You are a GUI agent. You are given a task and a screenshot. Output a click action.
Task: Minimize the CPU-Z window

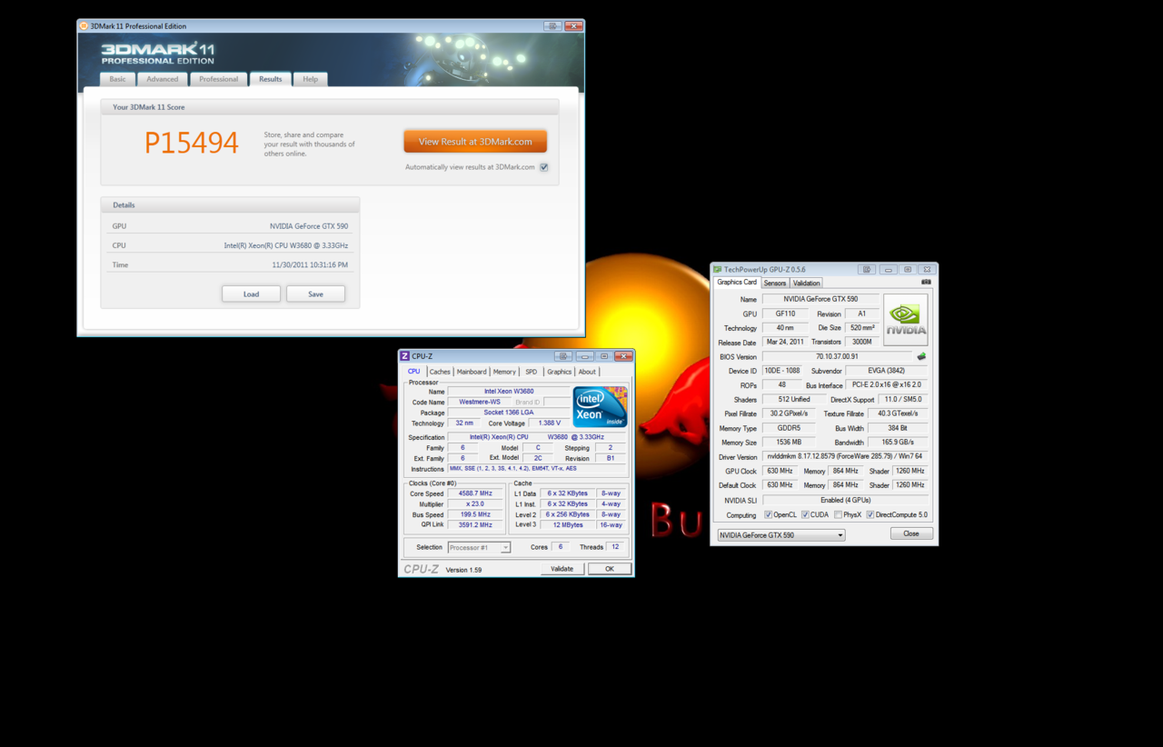pos(584,356)
